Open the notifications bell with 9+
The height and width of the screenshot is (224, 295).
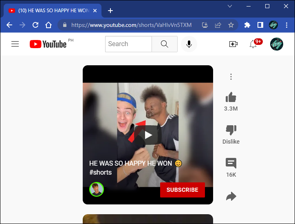click(x=253, y=44)
